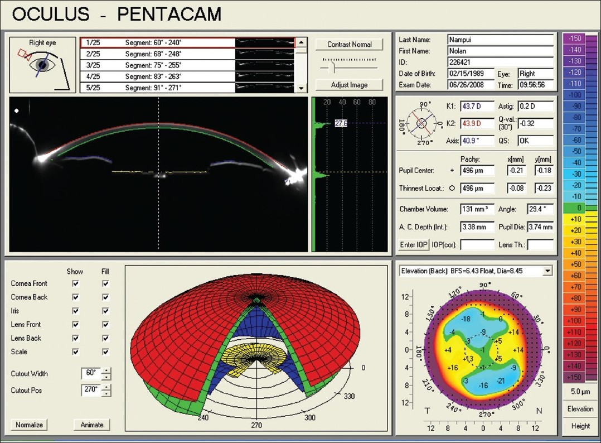Toggle Fill checkbox for Lens Back
Viewport: 601px width, 443px height.
pyautogui.click(x=105, y=338)
